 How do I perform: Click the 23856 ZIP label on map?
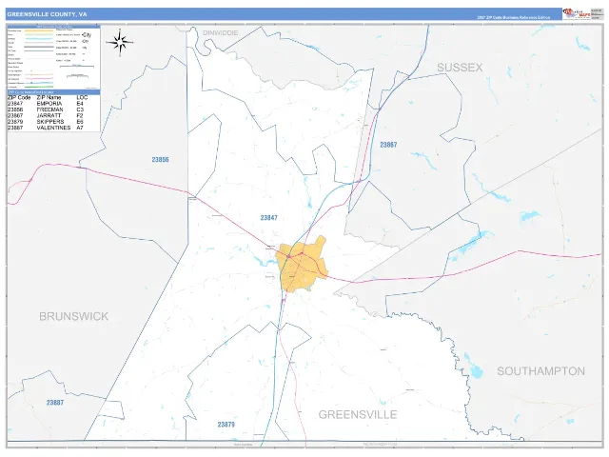(x=161, y=159)
